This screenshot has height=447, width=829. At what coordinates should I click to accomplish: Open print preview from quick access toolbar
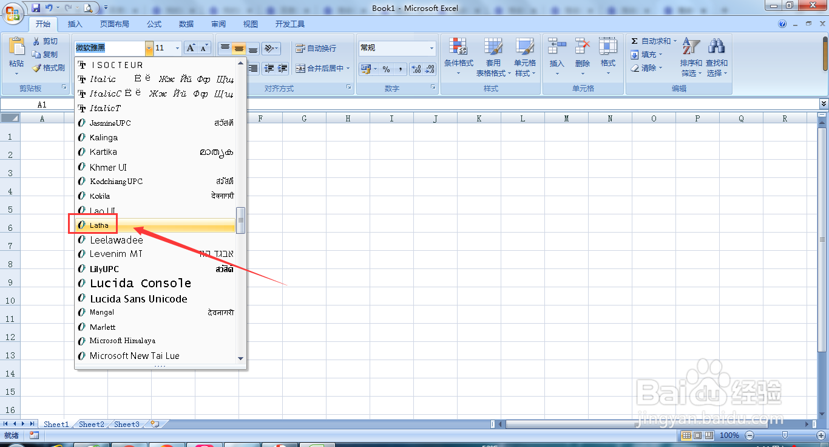coord(88,8)
